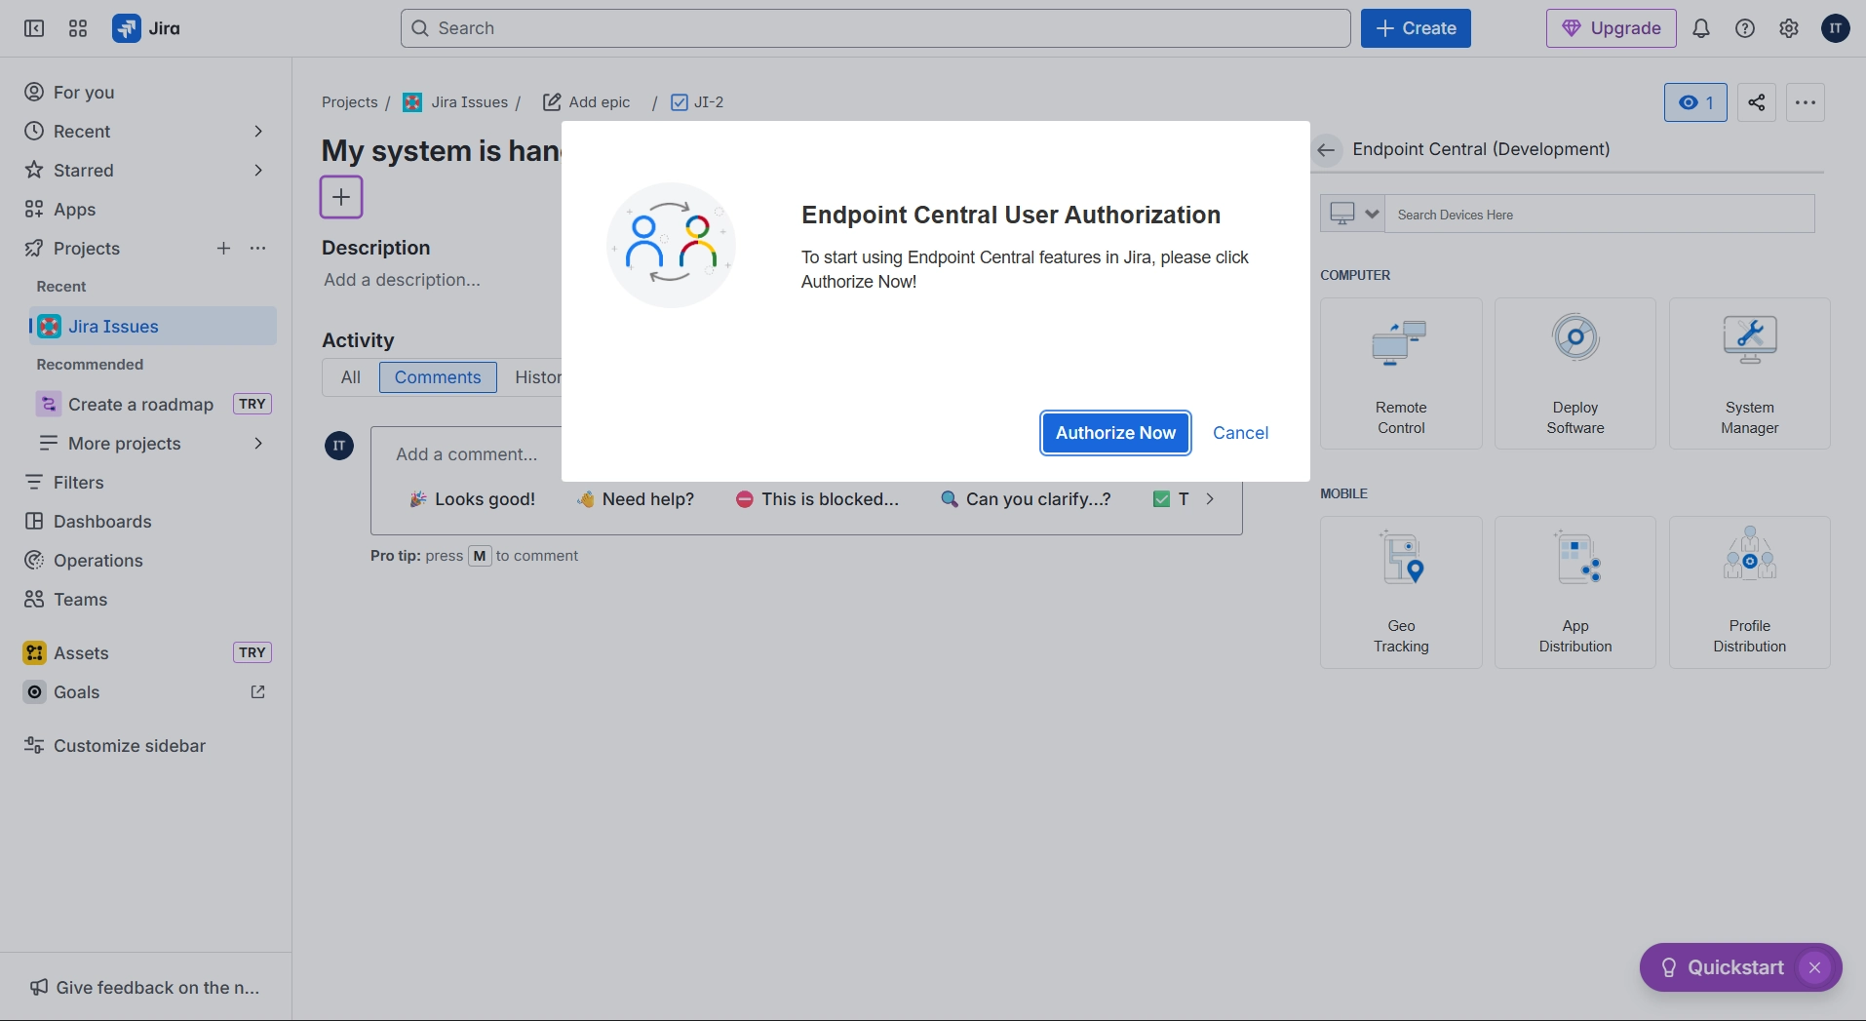Image resolution: width=1866 pixels, height=1021 pixels.
Task: Open the Projects more options ellipsis
Action: [x=258, y=249]
